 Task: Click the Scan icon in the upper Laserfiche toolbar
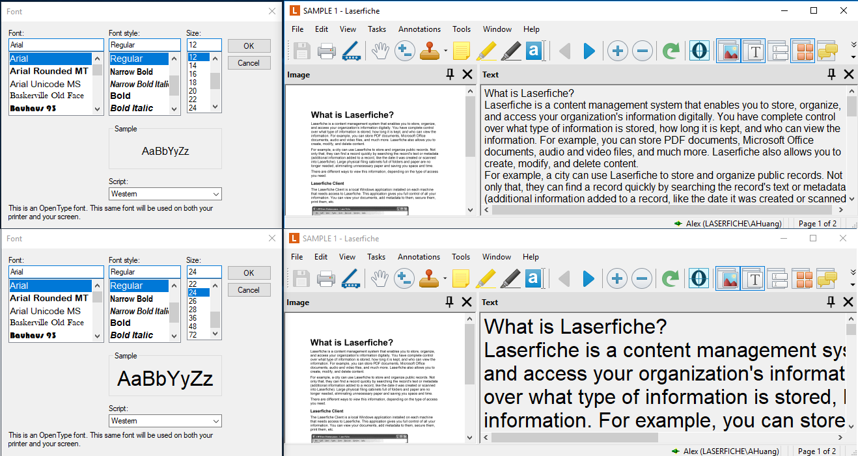(351, 51)
